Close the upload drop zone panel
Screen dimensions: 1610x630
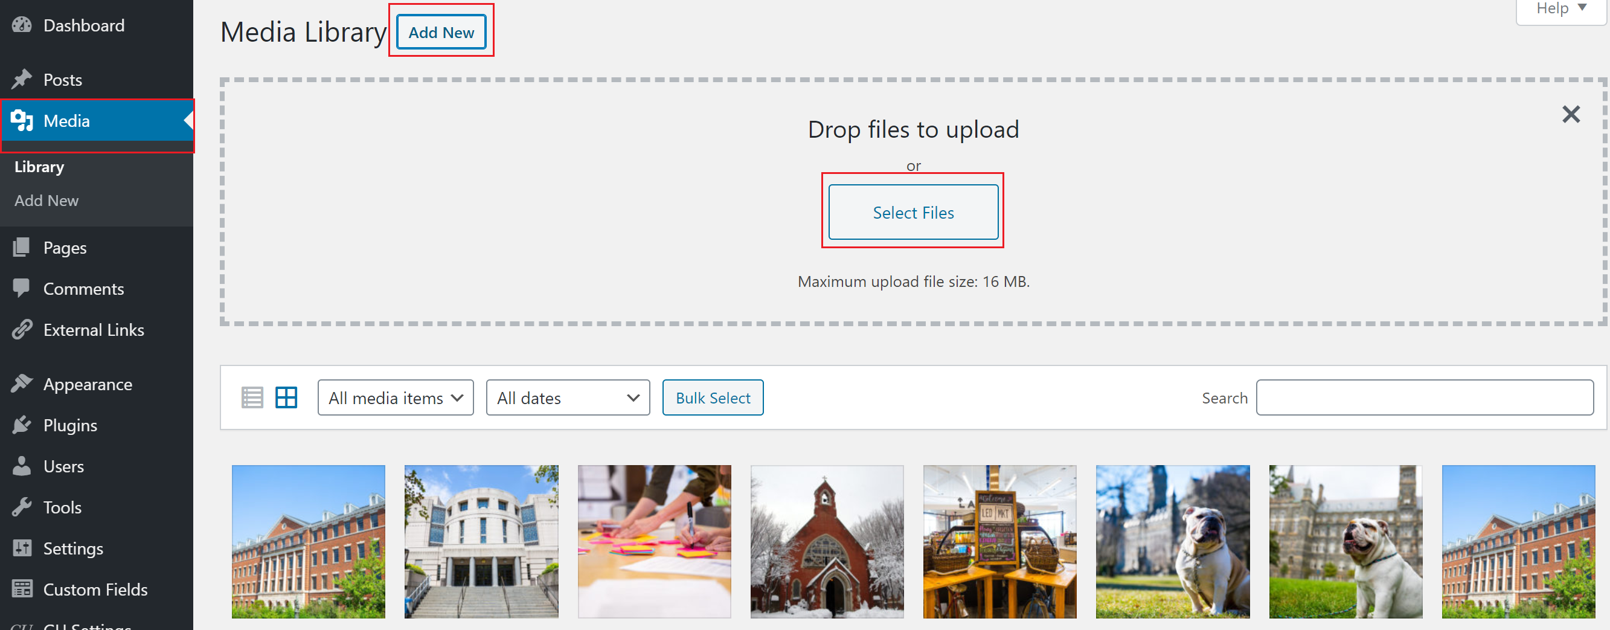click(x=1571, y=114)
